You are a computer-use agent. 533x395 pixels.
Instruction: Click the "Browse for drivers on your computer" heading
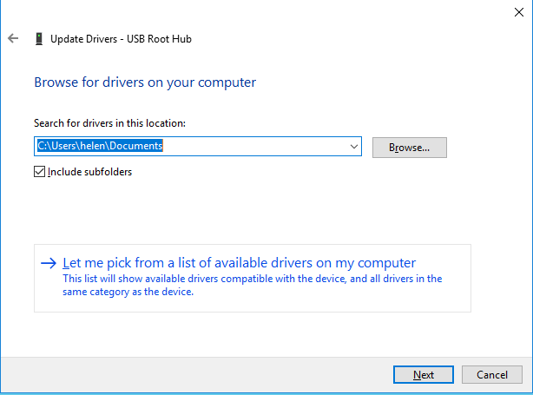[x=145, y=82]
